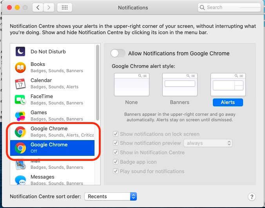This screenshot has width=265, height=208.
Task: Go forward with the right arrow button
Action: [49, 7]
